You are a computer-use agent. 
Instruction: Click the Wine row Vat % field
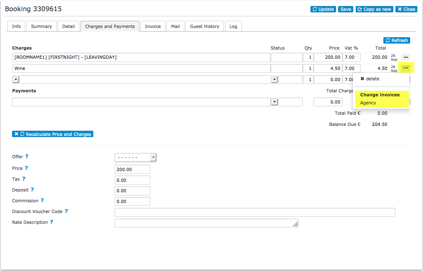pos(352,68)
